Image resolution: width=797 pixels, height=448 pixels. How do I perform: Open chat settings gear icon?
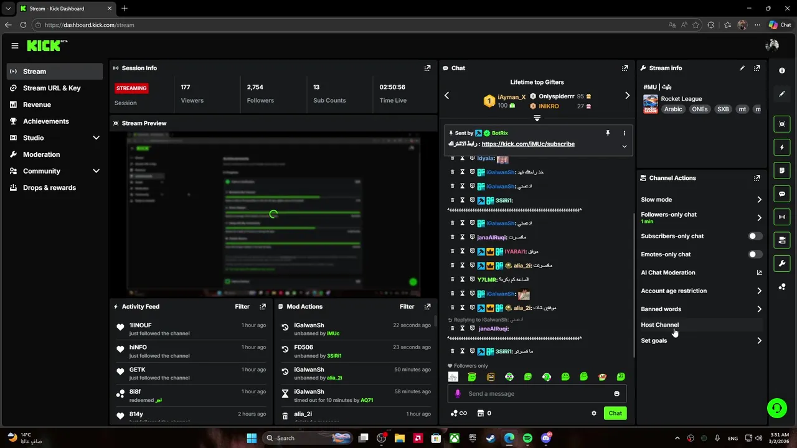tap(594, 413)
